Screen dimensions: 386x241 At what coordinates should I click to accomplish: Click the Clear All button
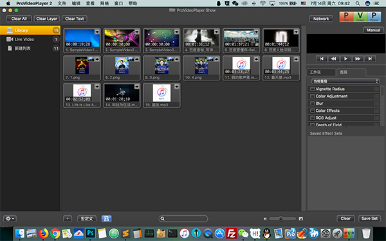coord(19,19)
